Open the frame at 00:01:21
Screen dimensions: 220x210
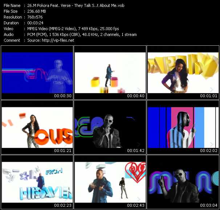(x=37, y=127)
